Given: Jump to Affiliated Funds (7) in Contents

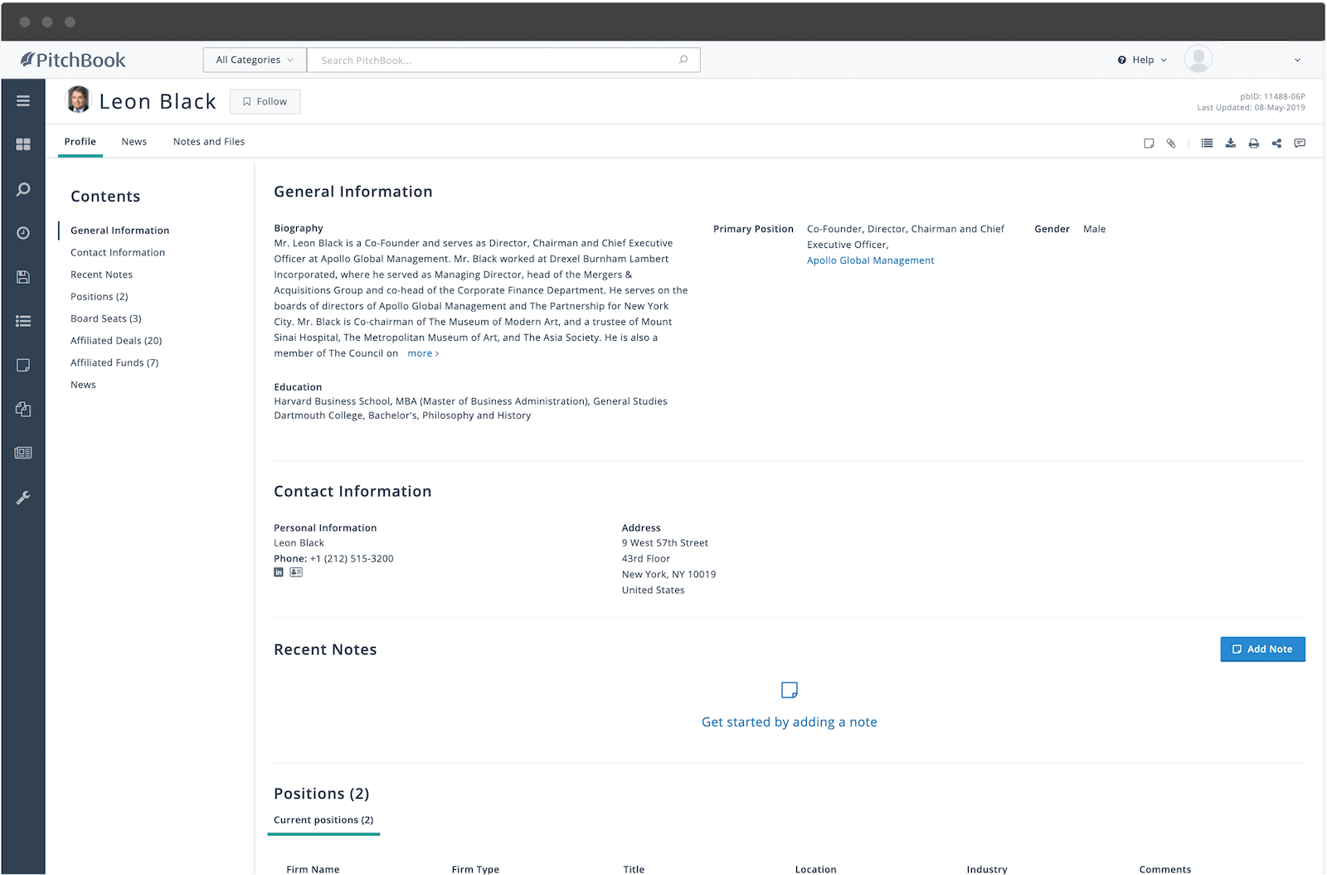Looking at the screenshot, I should [114, 362].
